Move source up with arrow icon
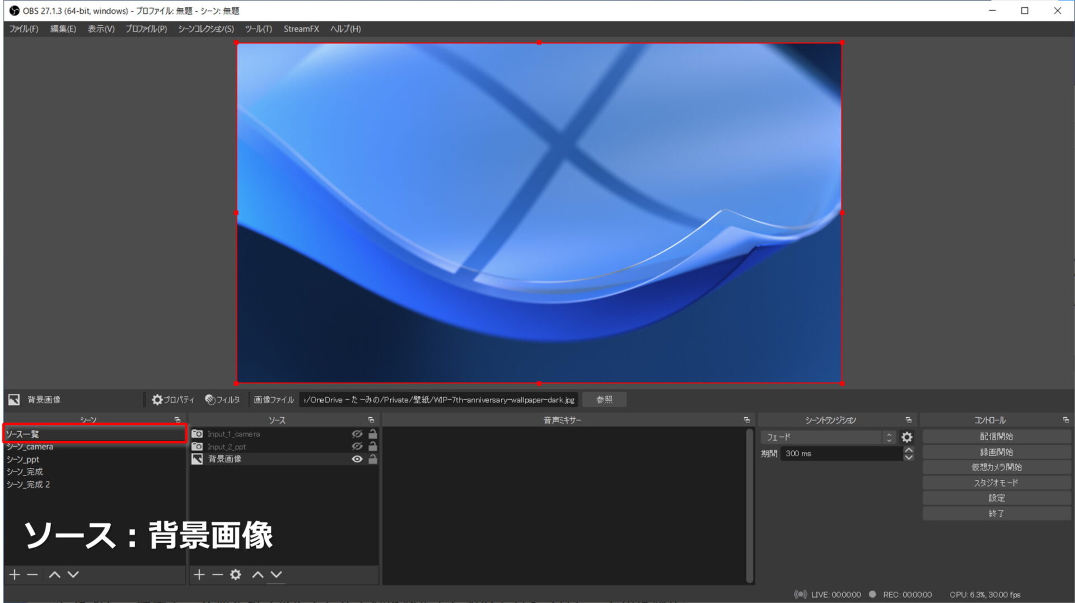The image size is (1075, 603). (x=258, y=574)
